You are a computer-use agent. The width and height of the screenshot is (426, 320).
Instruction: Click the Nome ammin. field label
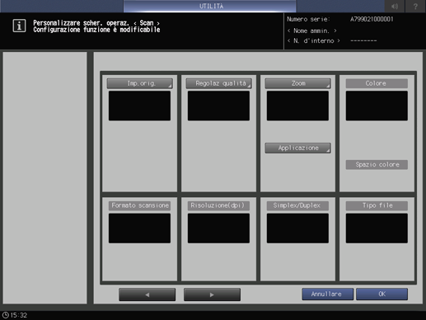311,31
